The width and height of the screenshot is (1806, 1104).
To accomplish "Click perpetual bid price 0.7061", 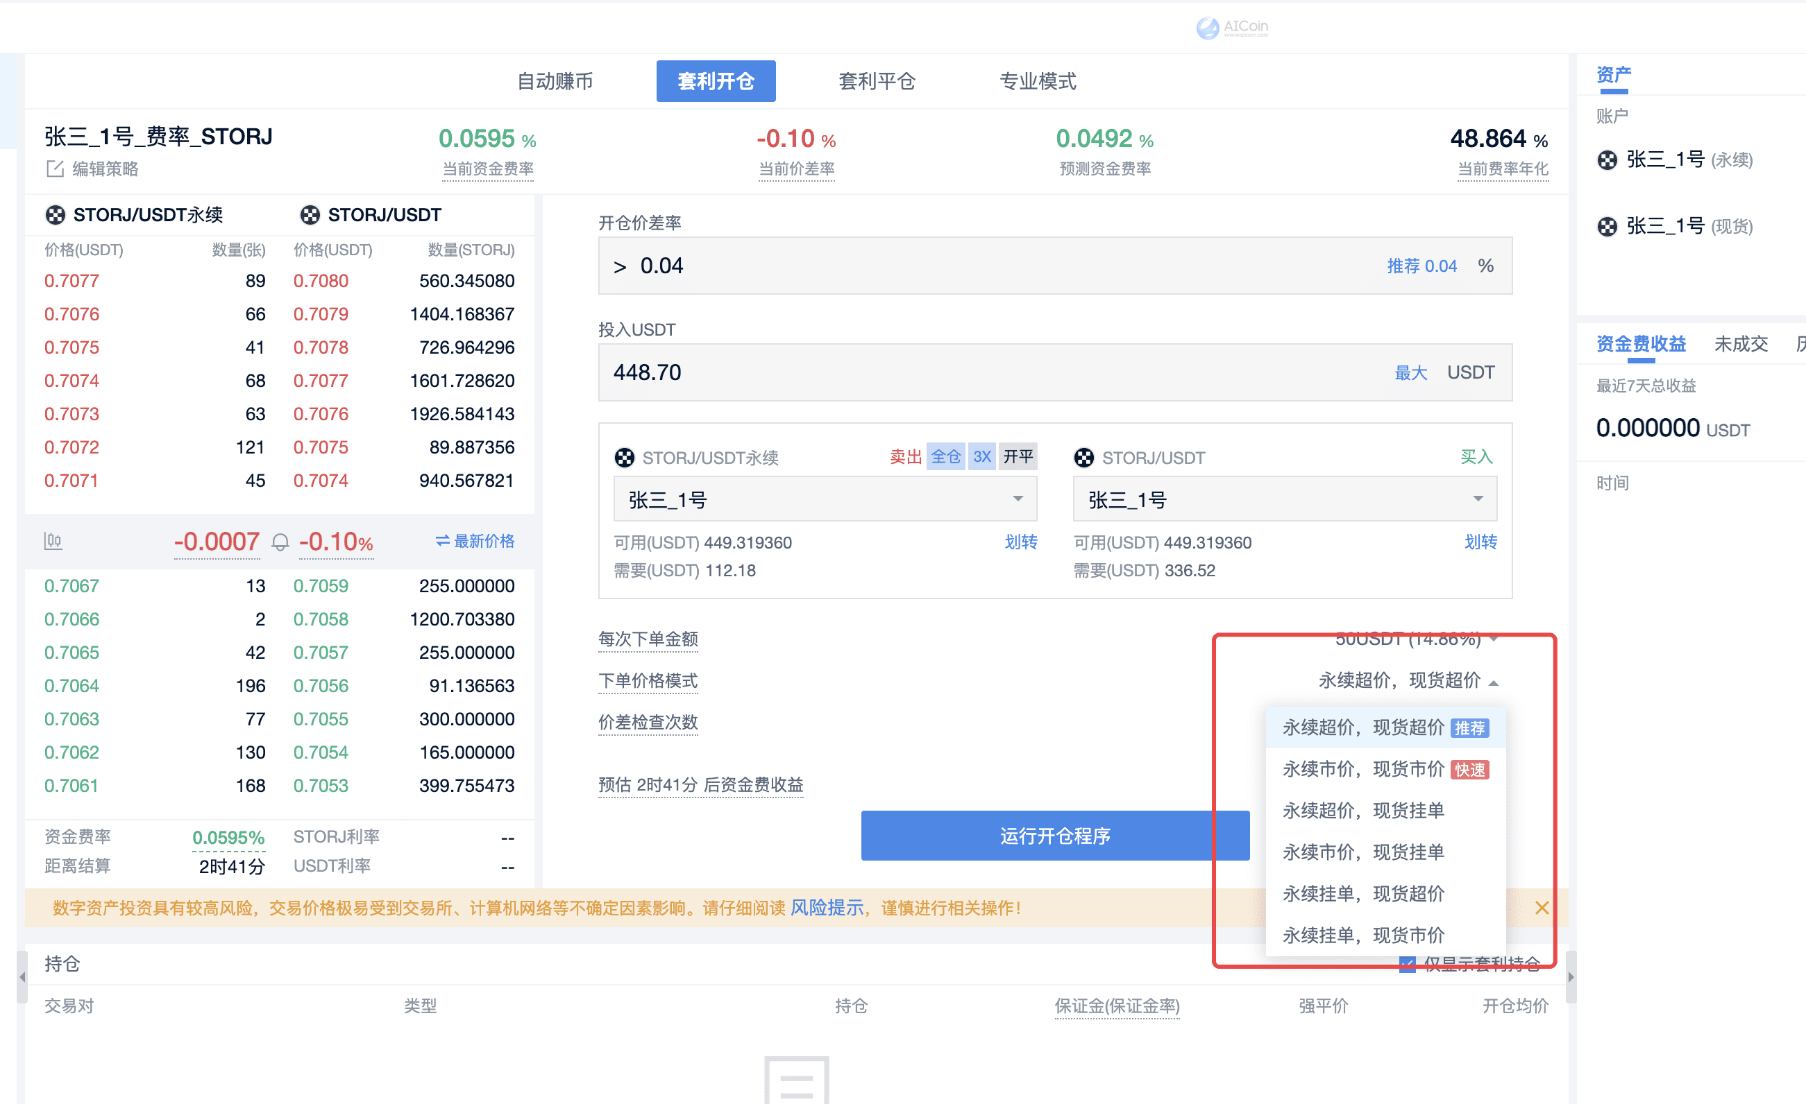I will [x=71, y=786].
